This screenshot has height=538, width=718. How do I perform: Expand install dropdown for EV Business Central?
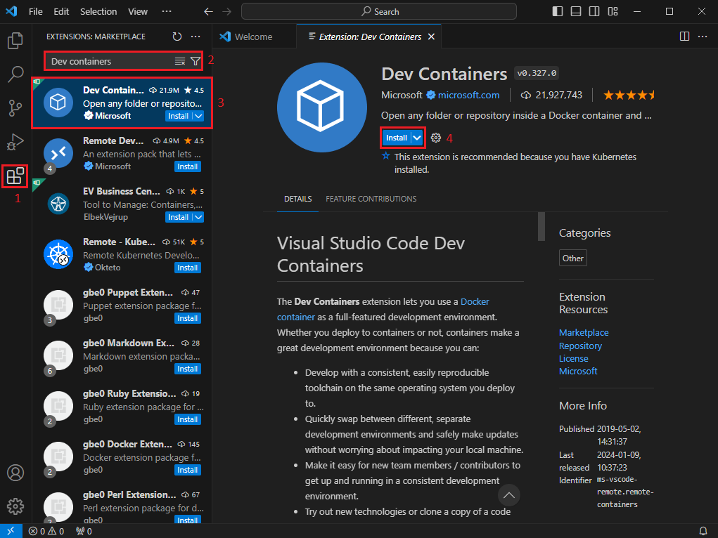point(198,217)
